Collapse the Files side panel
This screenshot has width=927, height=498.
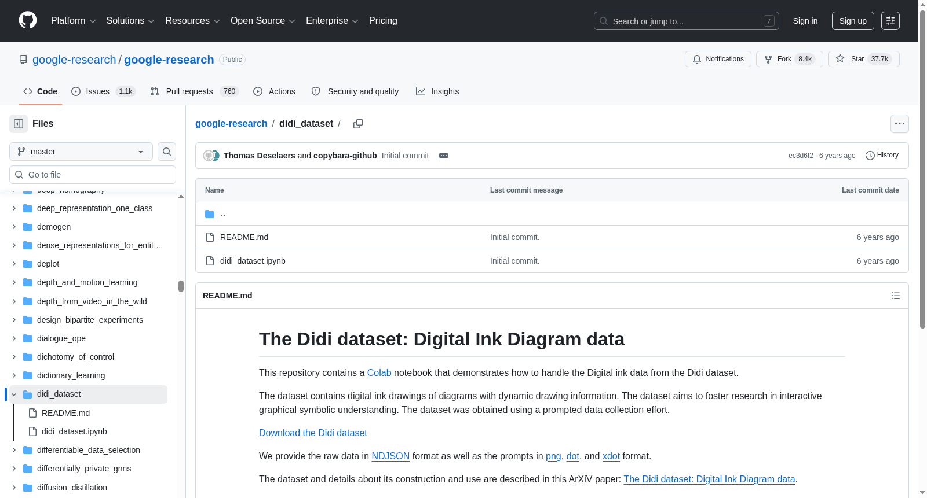pos(19,124)
